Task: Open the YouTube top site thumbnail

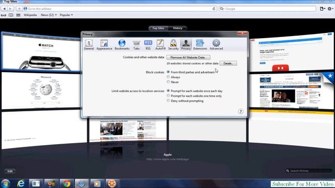Action: click(292, 52)
